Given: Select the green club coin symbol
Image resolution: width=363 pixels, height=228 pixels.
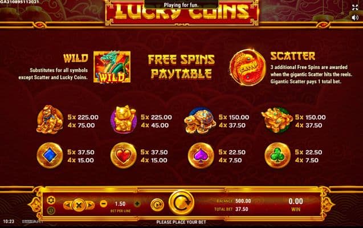Looking at the screenshot, I should pos(278,155).
